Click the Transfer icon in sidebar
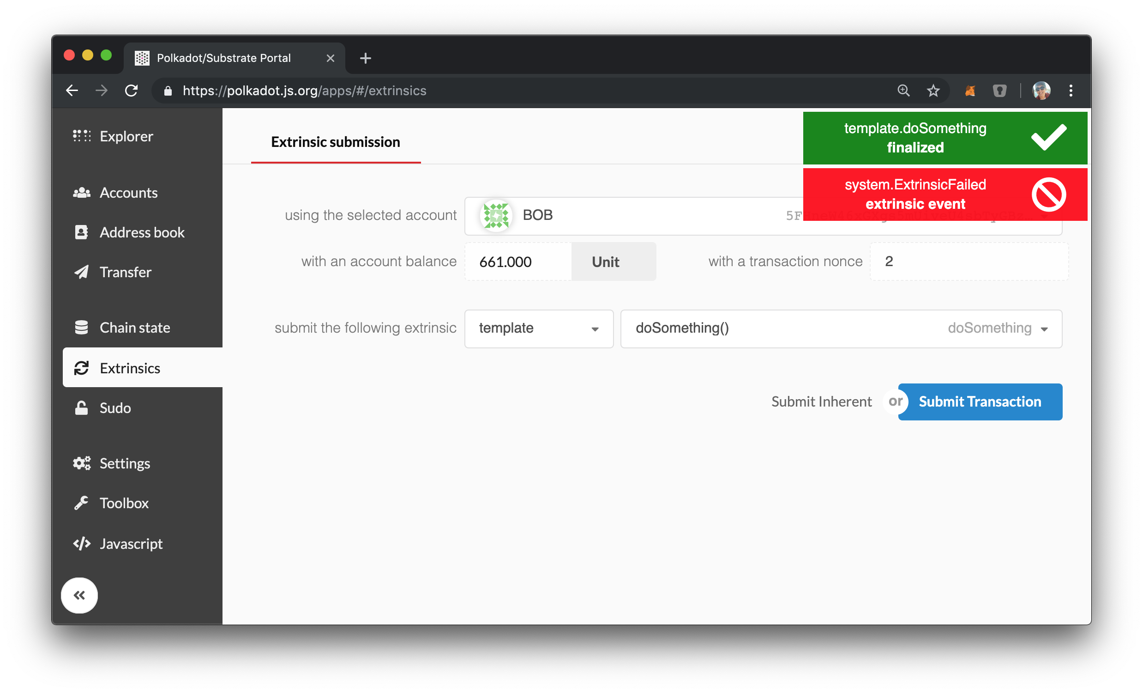Viewport: 1143px width, 693px height. (x=82, y=272)
